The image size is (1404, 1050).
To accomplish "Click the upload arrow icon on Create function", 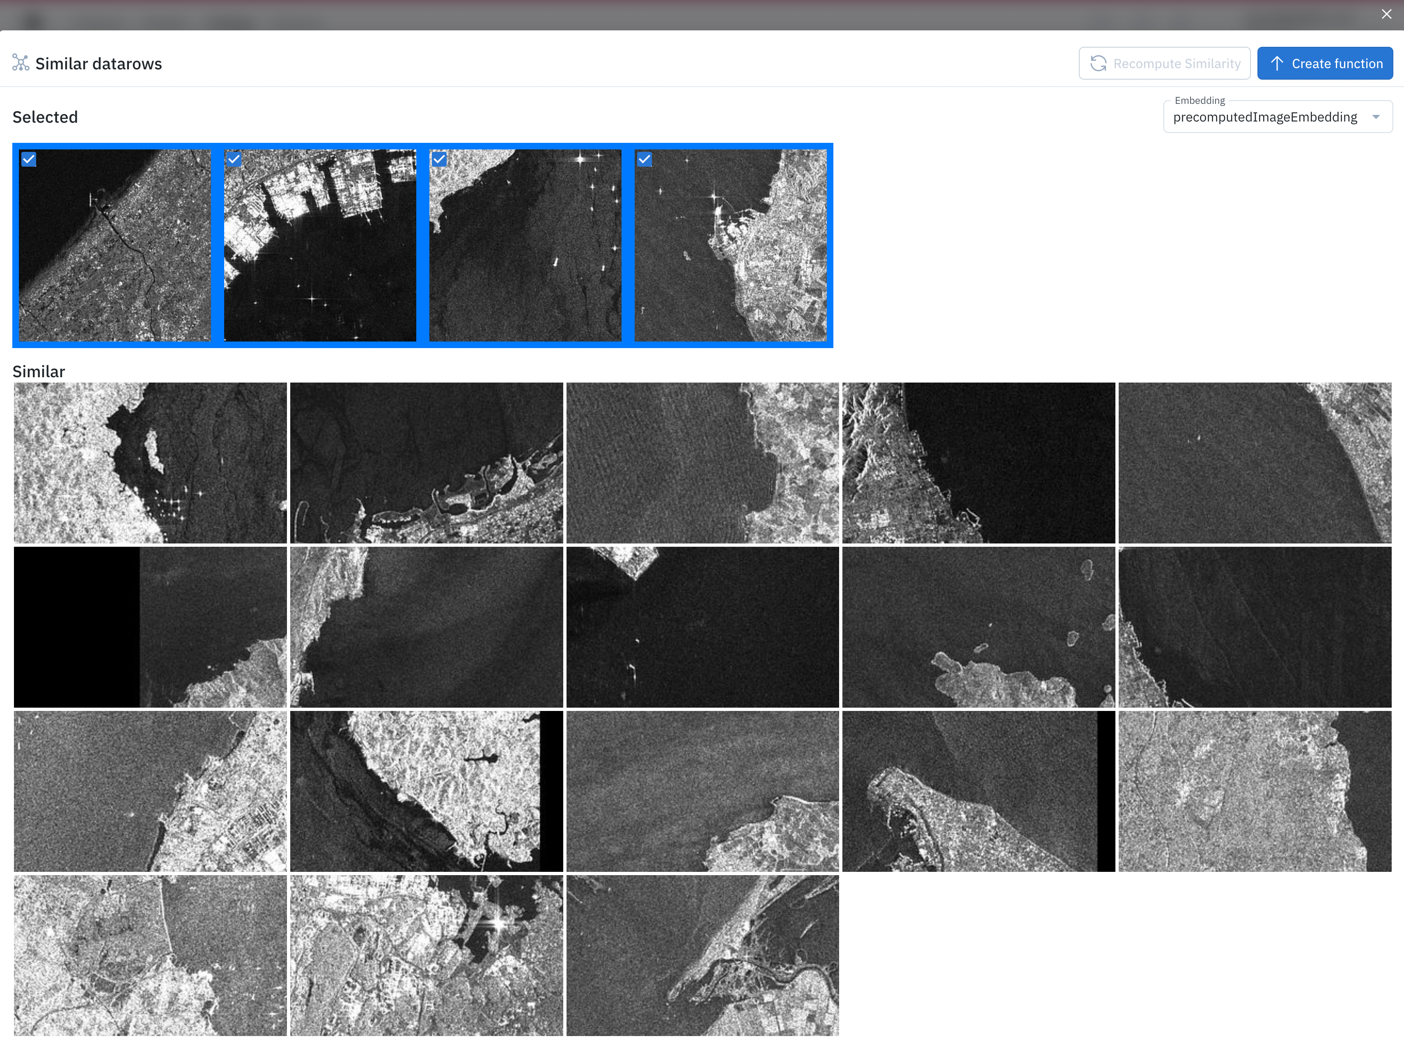I will coord(1277,64).
